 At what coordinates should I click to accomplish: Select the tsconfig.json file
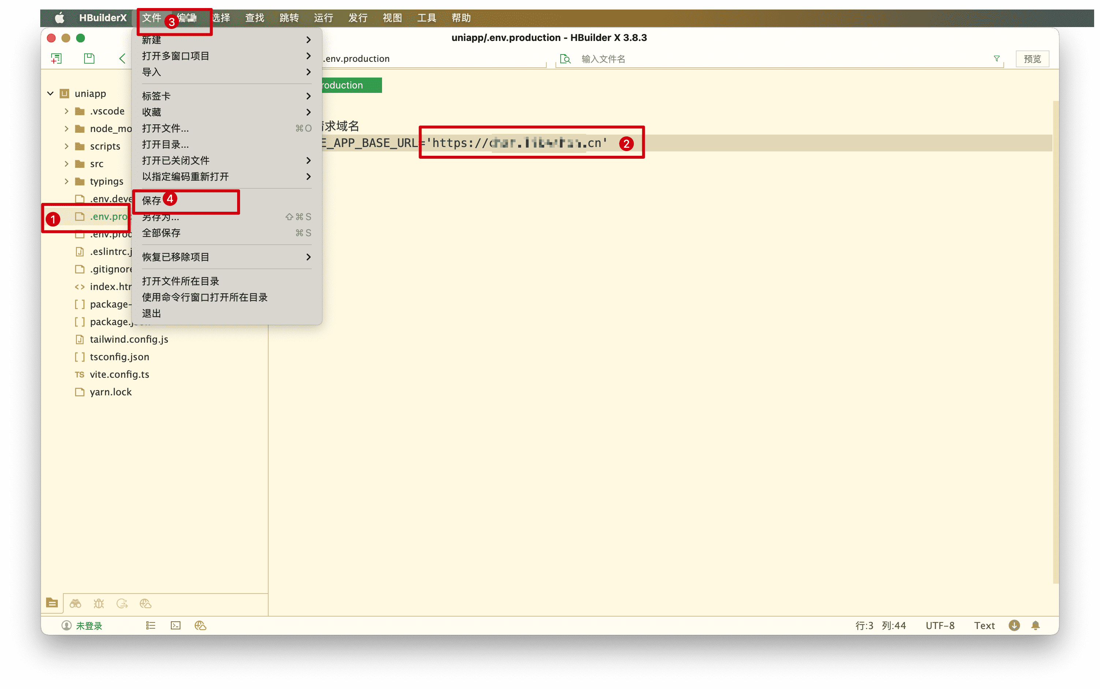(119, 357)
